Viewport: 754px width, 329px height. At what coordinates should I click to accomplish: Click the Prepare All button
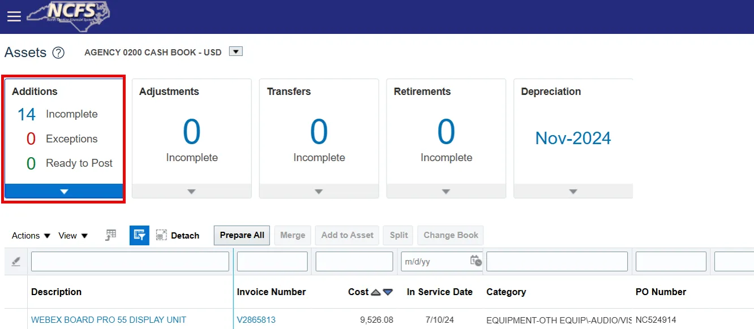pyautogui.click(x=242, y=235)
